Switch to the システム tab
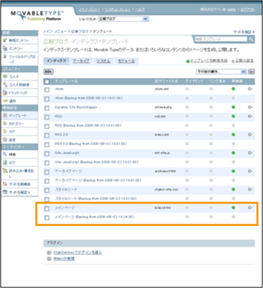The width and height of the screenshot is (263, 288). [x=103, y=61]
